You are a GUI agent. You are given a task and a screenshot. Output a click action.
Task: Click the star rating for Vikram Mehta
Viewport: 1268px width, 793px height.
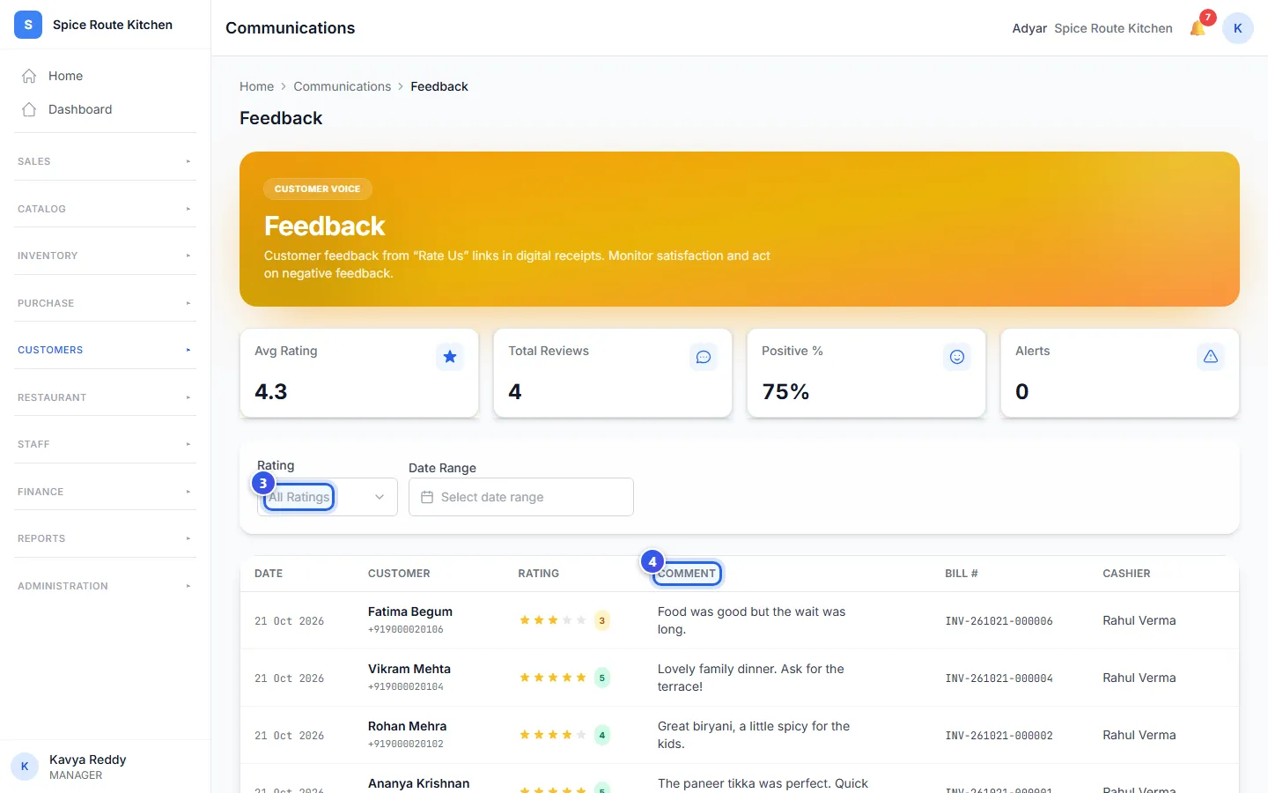[x=553, y=678]
